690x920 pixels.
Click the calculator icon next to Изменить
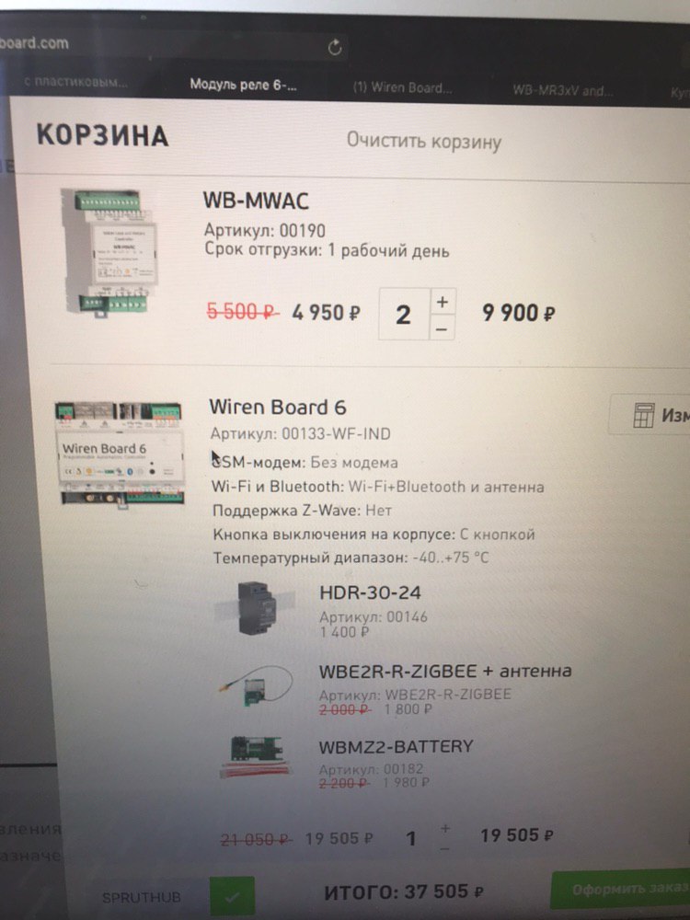coord(643,416)
